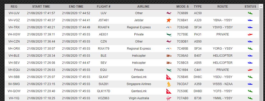Open registration VH-VGZ entry
This screenshot has height=101, width=265.
click(14, 20)
